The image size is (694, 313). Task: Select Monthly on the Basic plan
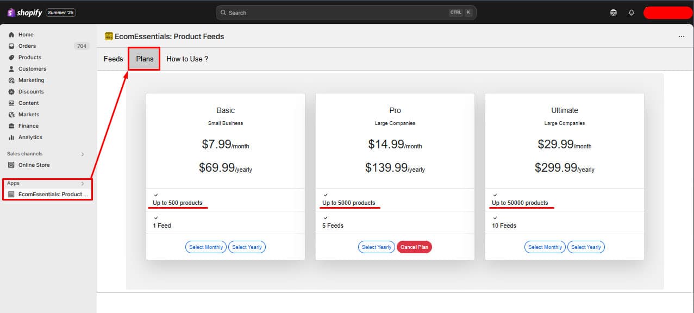205,247
